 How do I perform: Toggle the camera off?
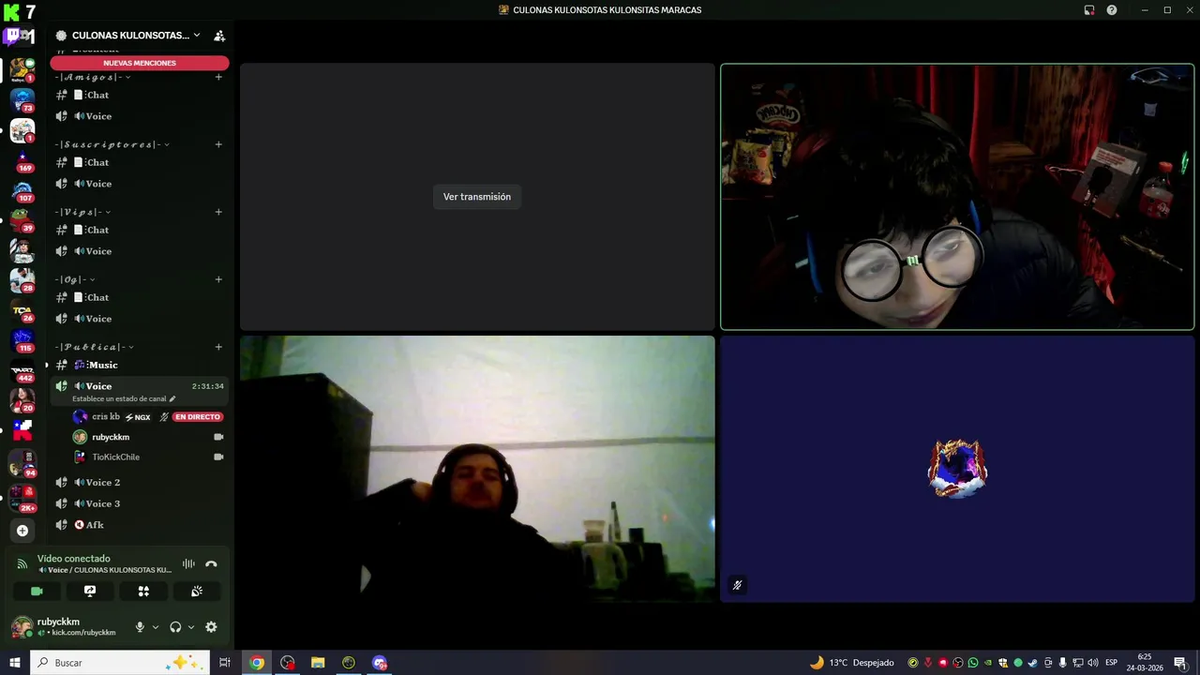(x=37, y=592)
